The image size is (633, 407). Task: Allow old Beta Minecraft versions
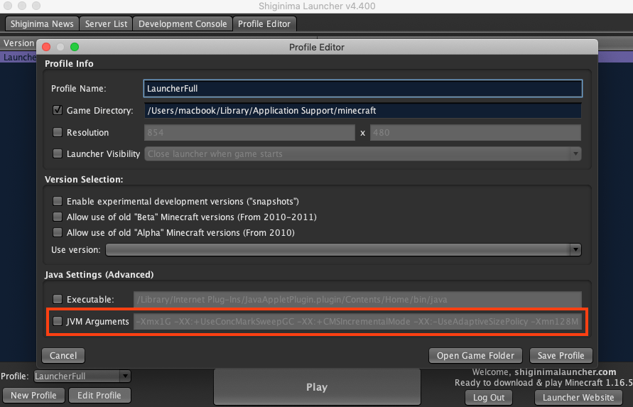(58, 217)
